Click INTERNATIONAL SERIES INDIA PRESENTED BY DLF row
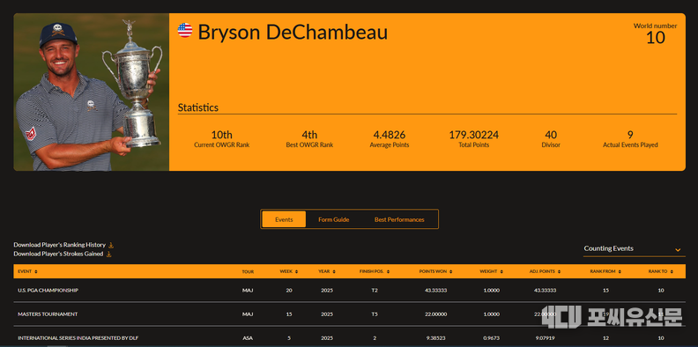This screenshot has height=347, width=698. 350,337
